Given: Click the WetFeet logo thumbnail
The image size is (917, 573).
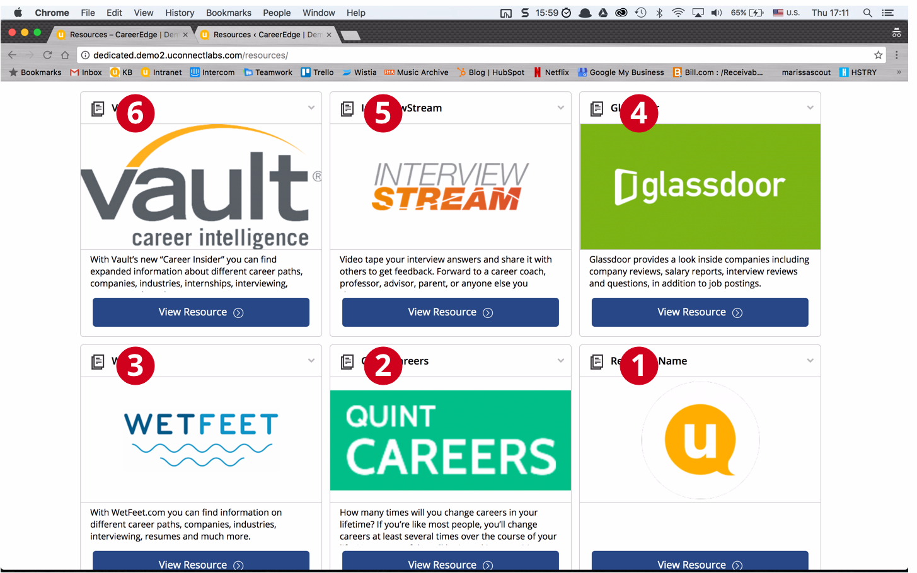Looking at the screenshot, I should point(200,440).
